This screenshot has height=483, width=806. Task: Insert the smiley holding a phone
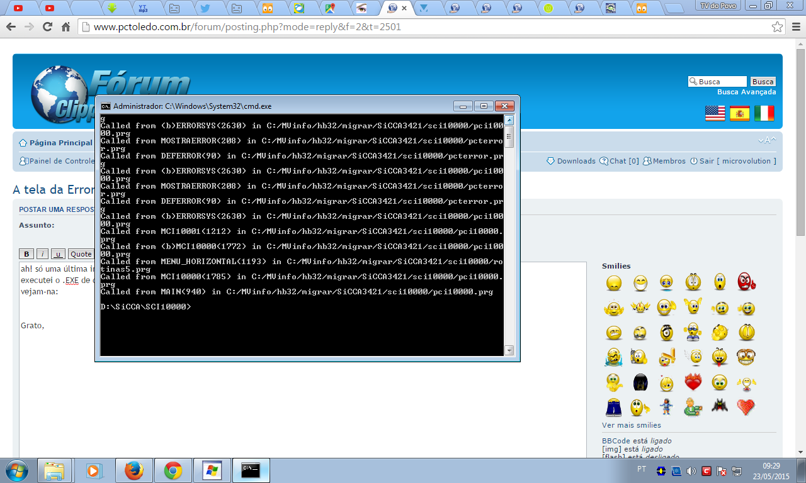point(639,357)
